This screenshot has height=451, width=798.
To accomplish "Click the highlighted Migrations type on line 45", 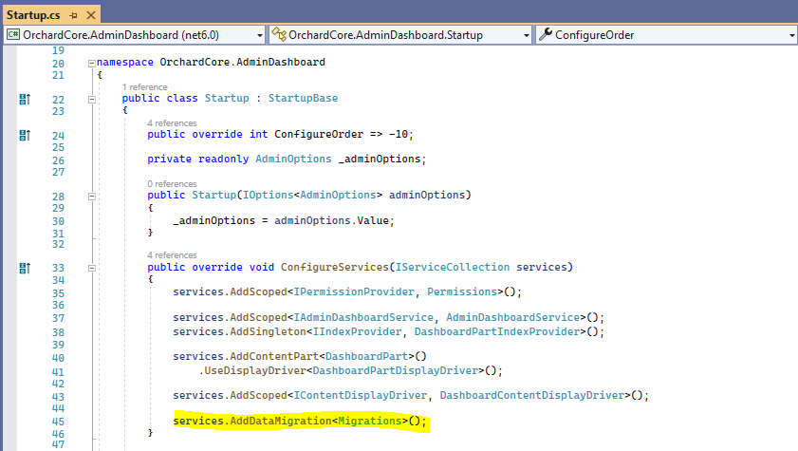I will [370, 421].
